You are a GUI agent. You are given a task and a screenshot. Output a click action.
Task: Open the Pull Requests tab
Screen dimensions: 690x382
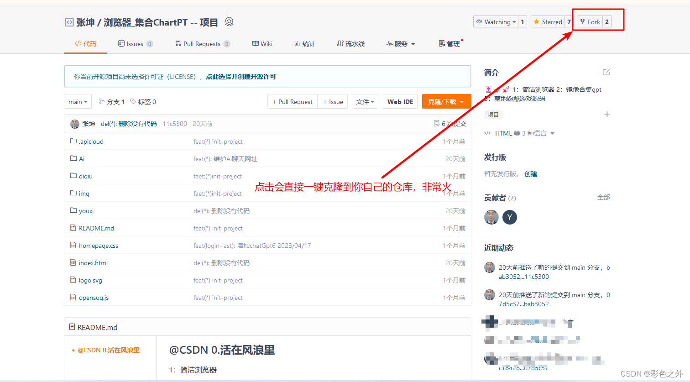click(203, 44)
